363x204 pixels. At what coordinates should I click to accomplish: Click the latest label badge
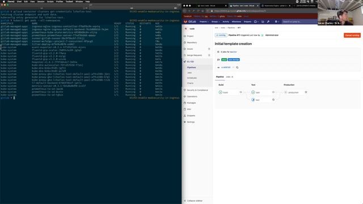224,59
